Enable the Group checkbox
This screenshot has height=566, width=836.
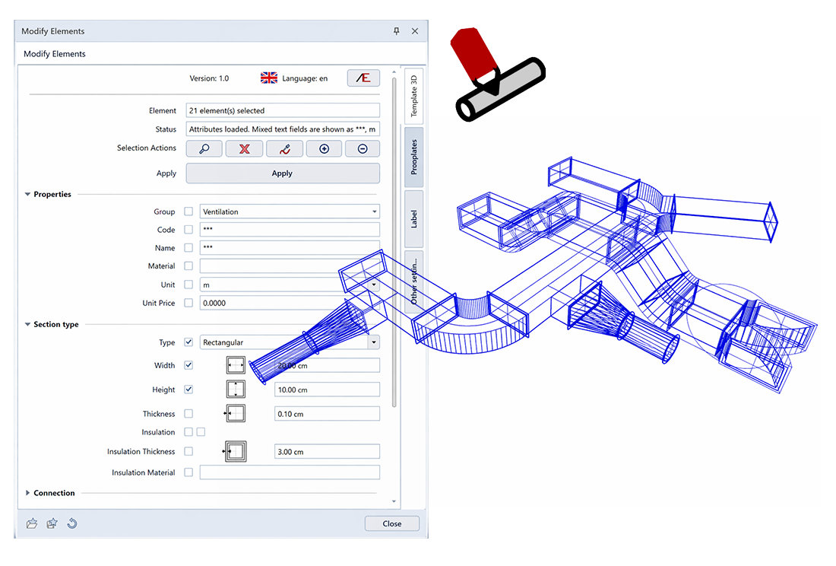pyautogui.click(x=188, y=211)
